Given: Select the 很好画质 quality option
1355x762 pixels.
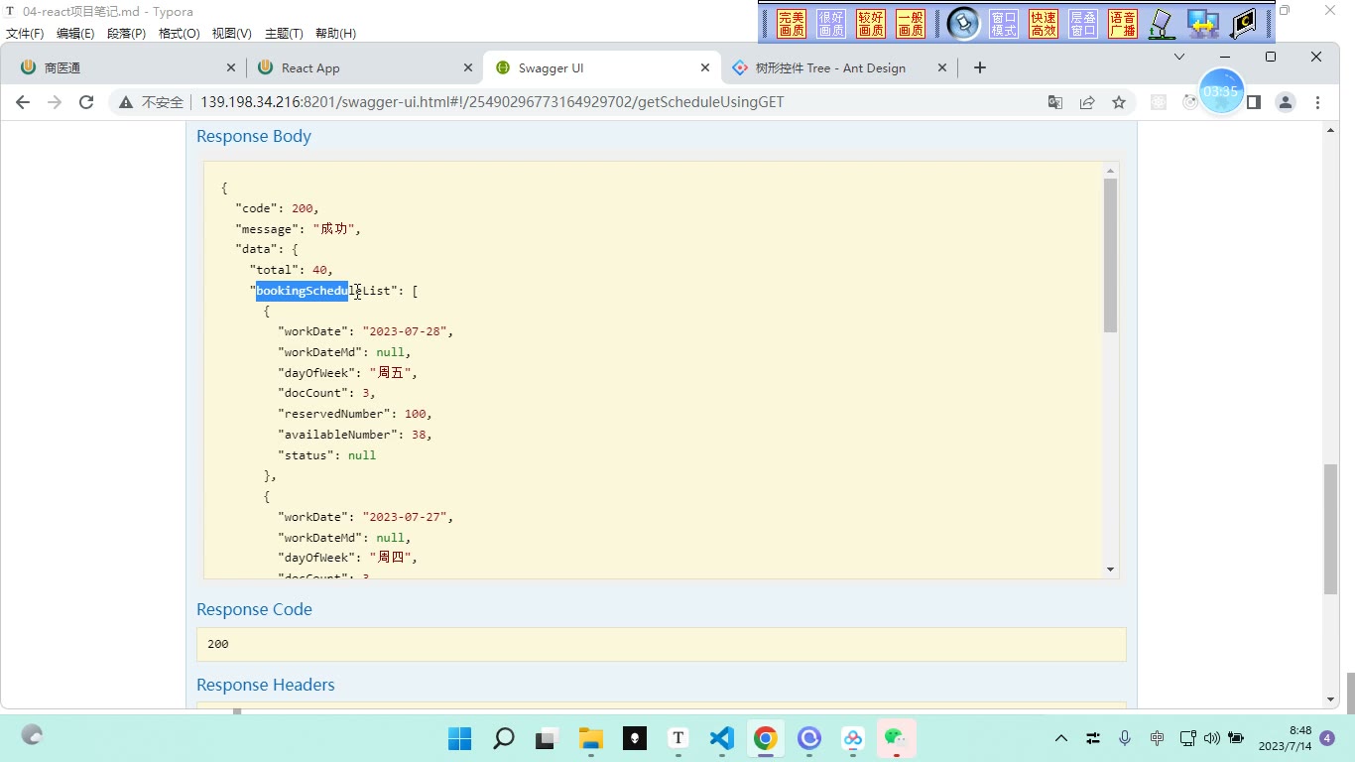Looking at the screenshot, I should tap(831, 24).
